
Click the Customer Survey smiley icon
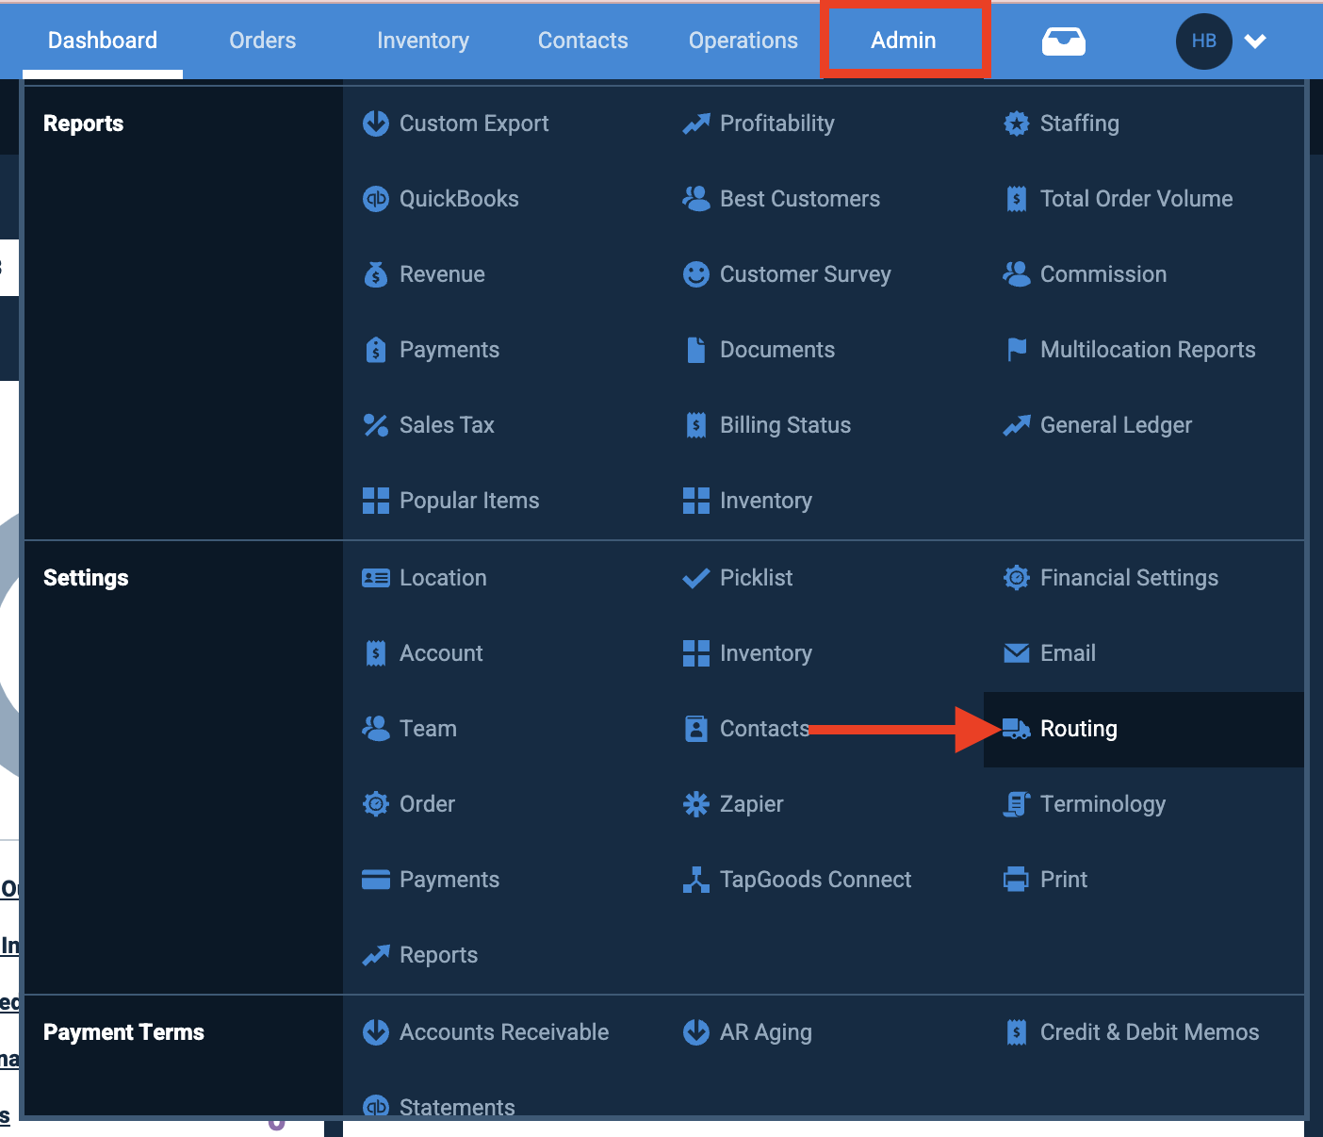[696, 274]
